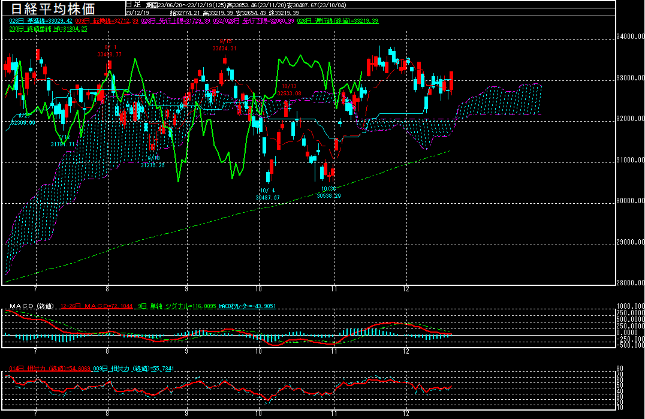Click the daily low 安32654.43
Image resolution: width=645 pixels, height=419 pixels.
(x=252, y=13)
